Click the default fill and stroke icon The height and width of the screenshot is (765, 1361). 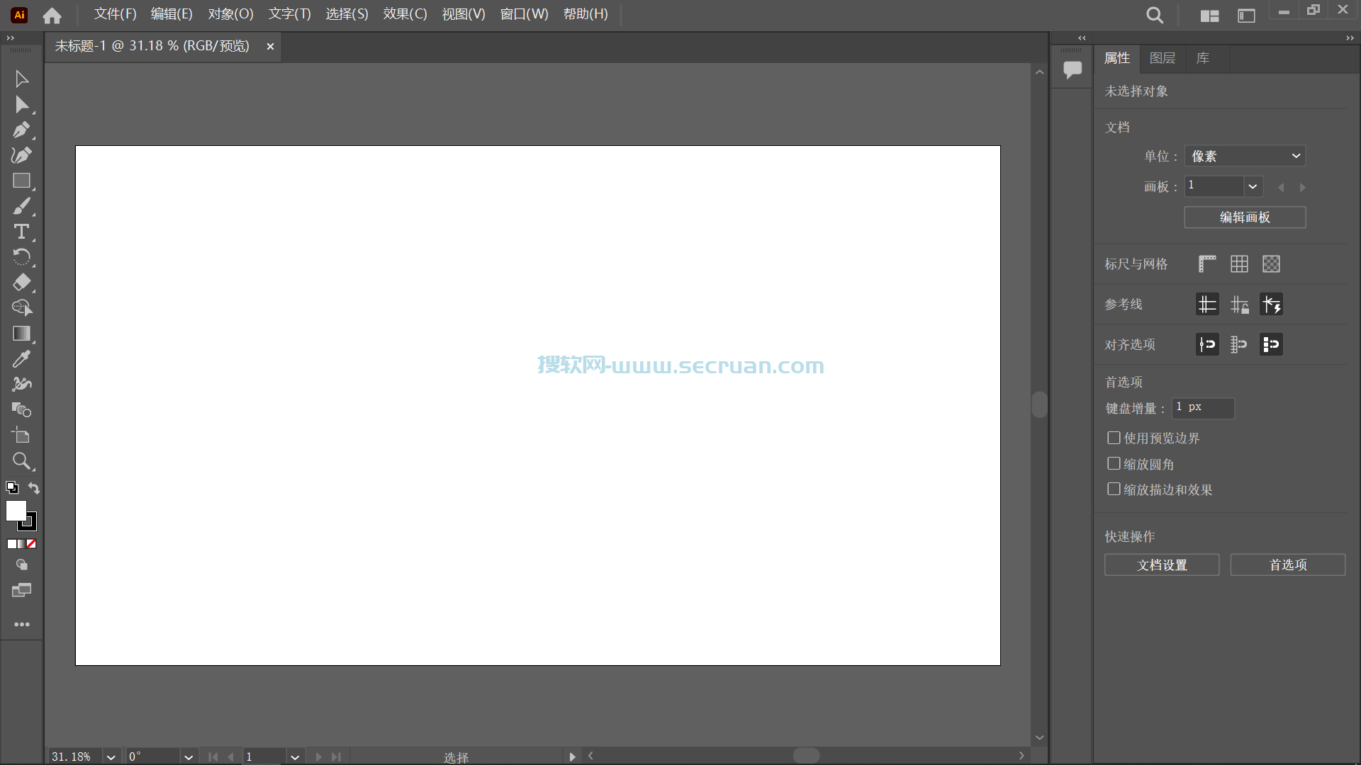(x=12, y=487)
